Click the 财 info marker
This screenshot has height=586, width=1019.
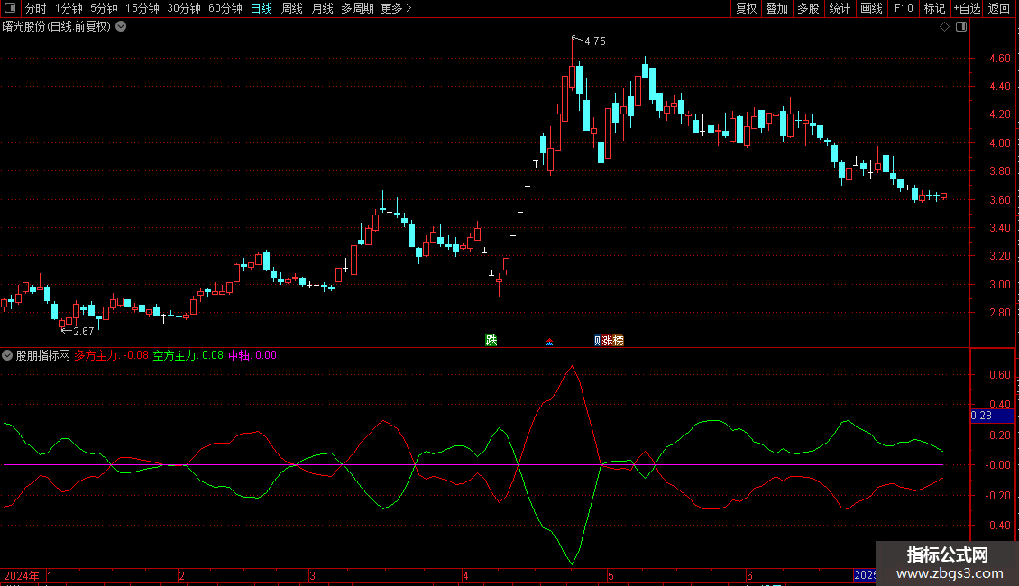[597, 341]
